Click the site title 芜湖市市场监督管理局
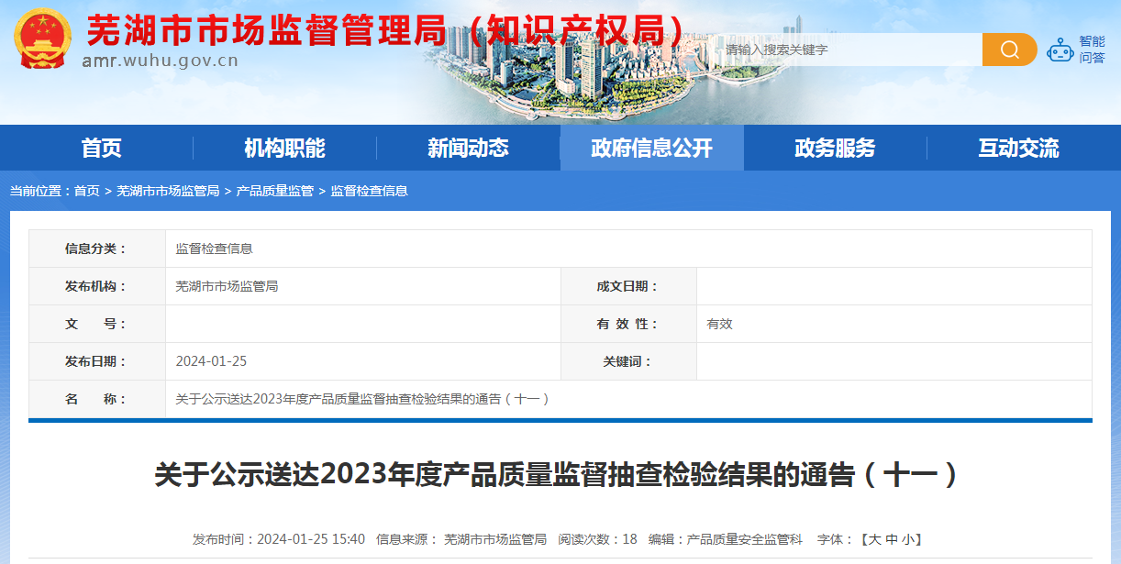 pyautogui.click(x=266, y=32)
